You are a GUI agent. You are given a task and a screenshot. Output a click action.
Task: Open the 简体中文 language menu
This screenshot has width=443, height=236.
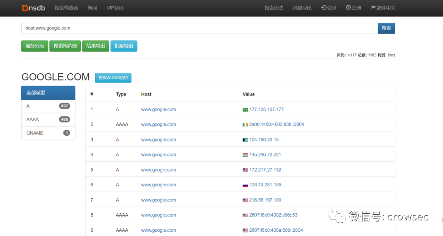tap(383, 8)
